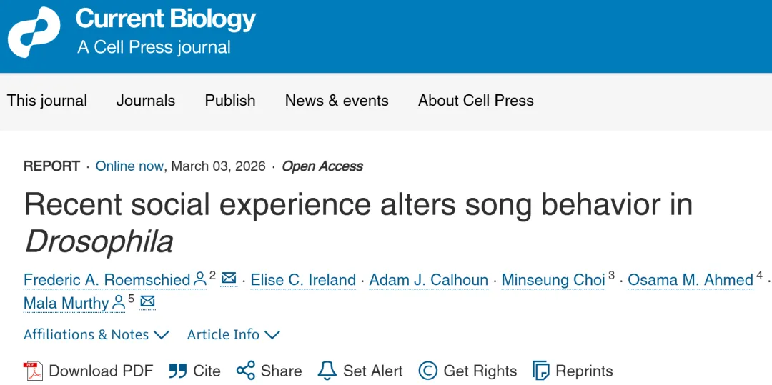Open the This journal menu

pos(47,101)
